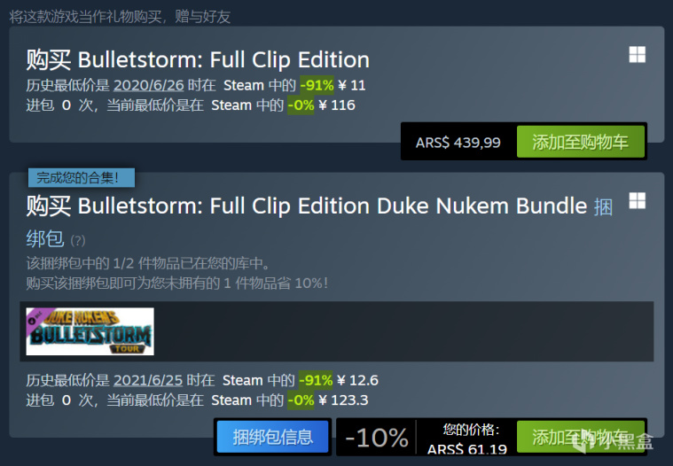Image resolution: width=673 pixels, height=466 pixels.
Task: Follow the 2020/6/26 lowest price date link
Action: [x=148, y=85]
